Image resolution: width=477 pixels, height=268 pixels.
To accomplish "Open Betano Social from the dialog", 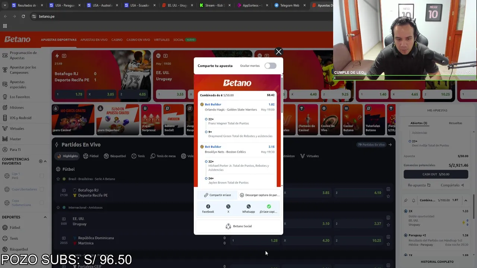I will 238,226.
